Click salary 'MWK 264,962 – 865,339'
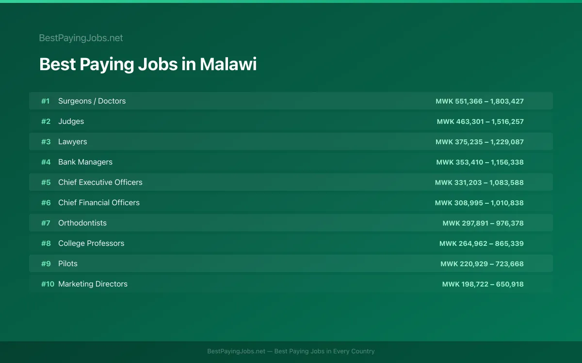Screen dimensions: 582x363 482,243
